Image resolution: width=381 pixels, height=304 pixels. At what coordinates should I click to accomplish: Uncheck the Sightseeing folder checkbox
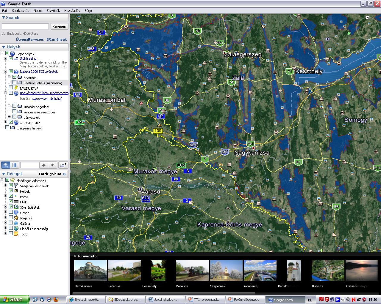point(11,58)
